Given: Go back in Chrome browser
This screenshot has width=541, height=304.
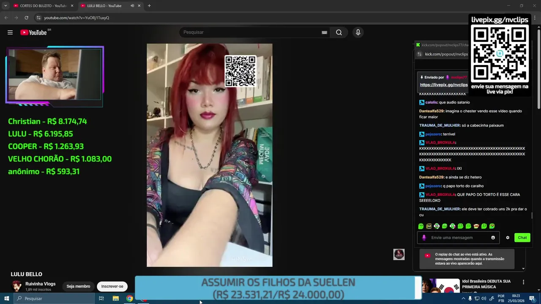Looking at the screenshot, I should [6, 18].
